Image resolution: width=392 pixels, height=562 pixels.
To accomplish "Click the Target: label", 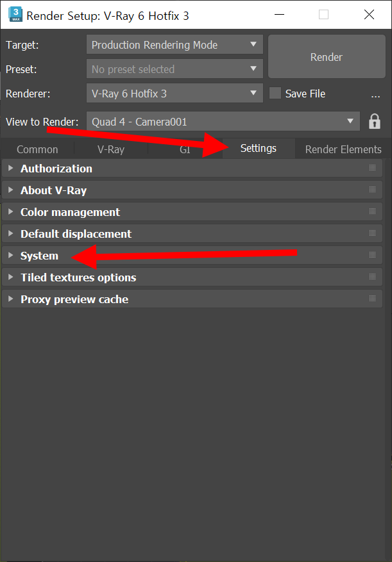I will click(22, 45).
